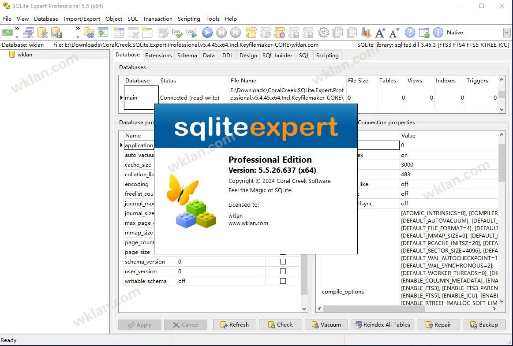Click the database with floppy disk icon
The height and width of the screenshot is (346, 513).
click(x=56, y=32)
